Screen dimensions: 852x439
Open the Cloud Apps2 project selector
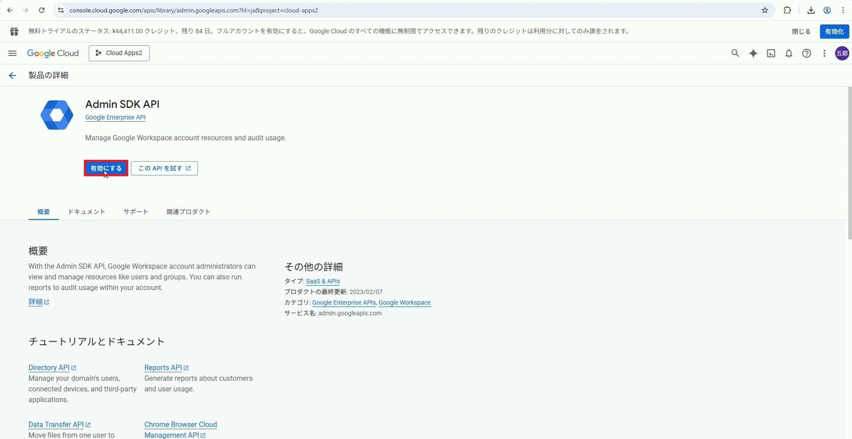pos(119,53)
